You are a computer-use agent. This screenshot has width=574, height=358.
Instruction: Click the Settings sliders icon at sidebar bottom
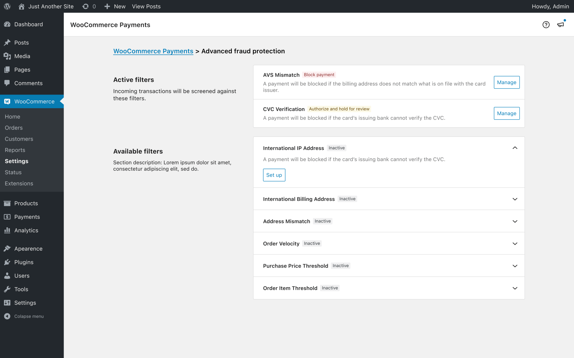(x=7, y=303)
